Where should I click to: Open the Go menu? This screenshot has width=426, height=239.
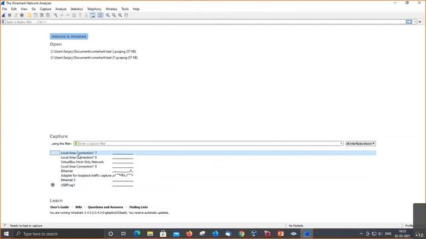(34, 9)
